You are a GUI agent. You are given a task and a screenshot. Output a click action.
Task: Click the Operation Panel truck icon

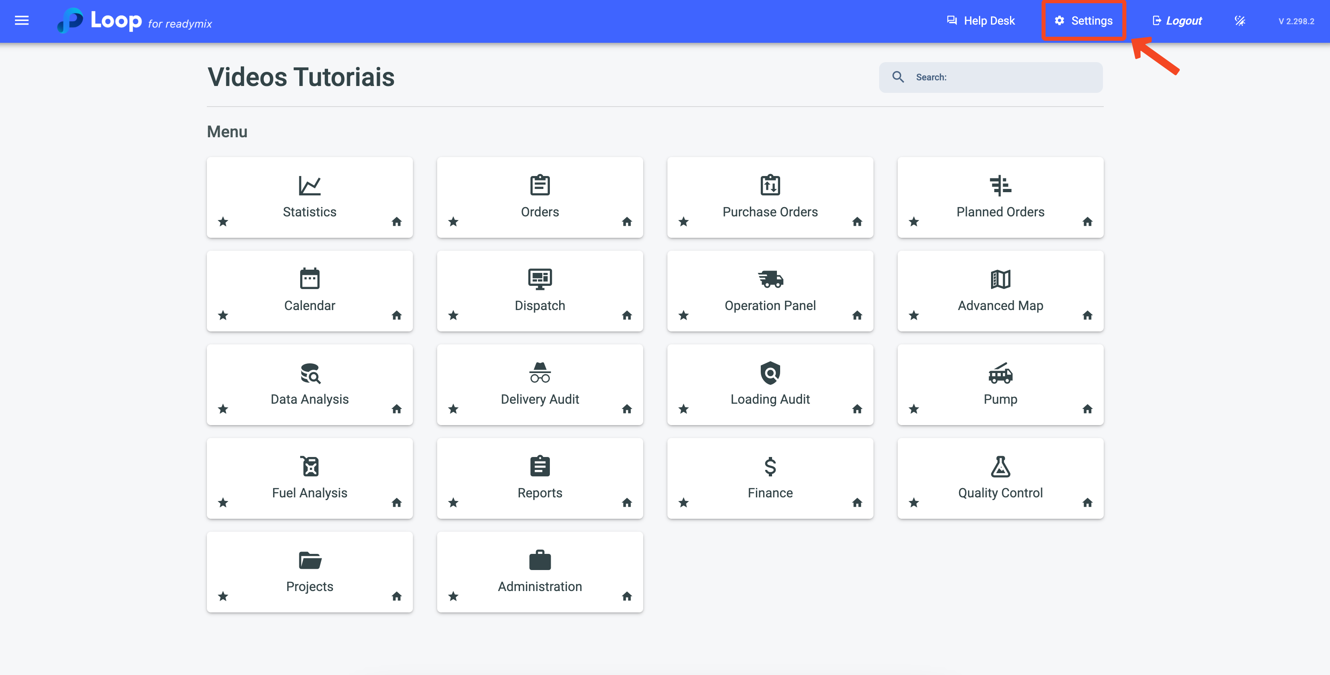(x=770, y=279)
